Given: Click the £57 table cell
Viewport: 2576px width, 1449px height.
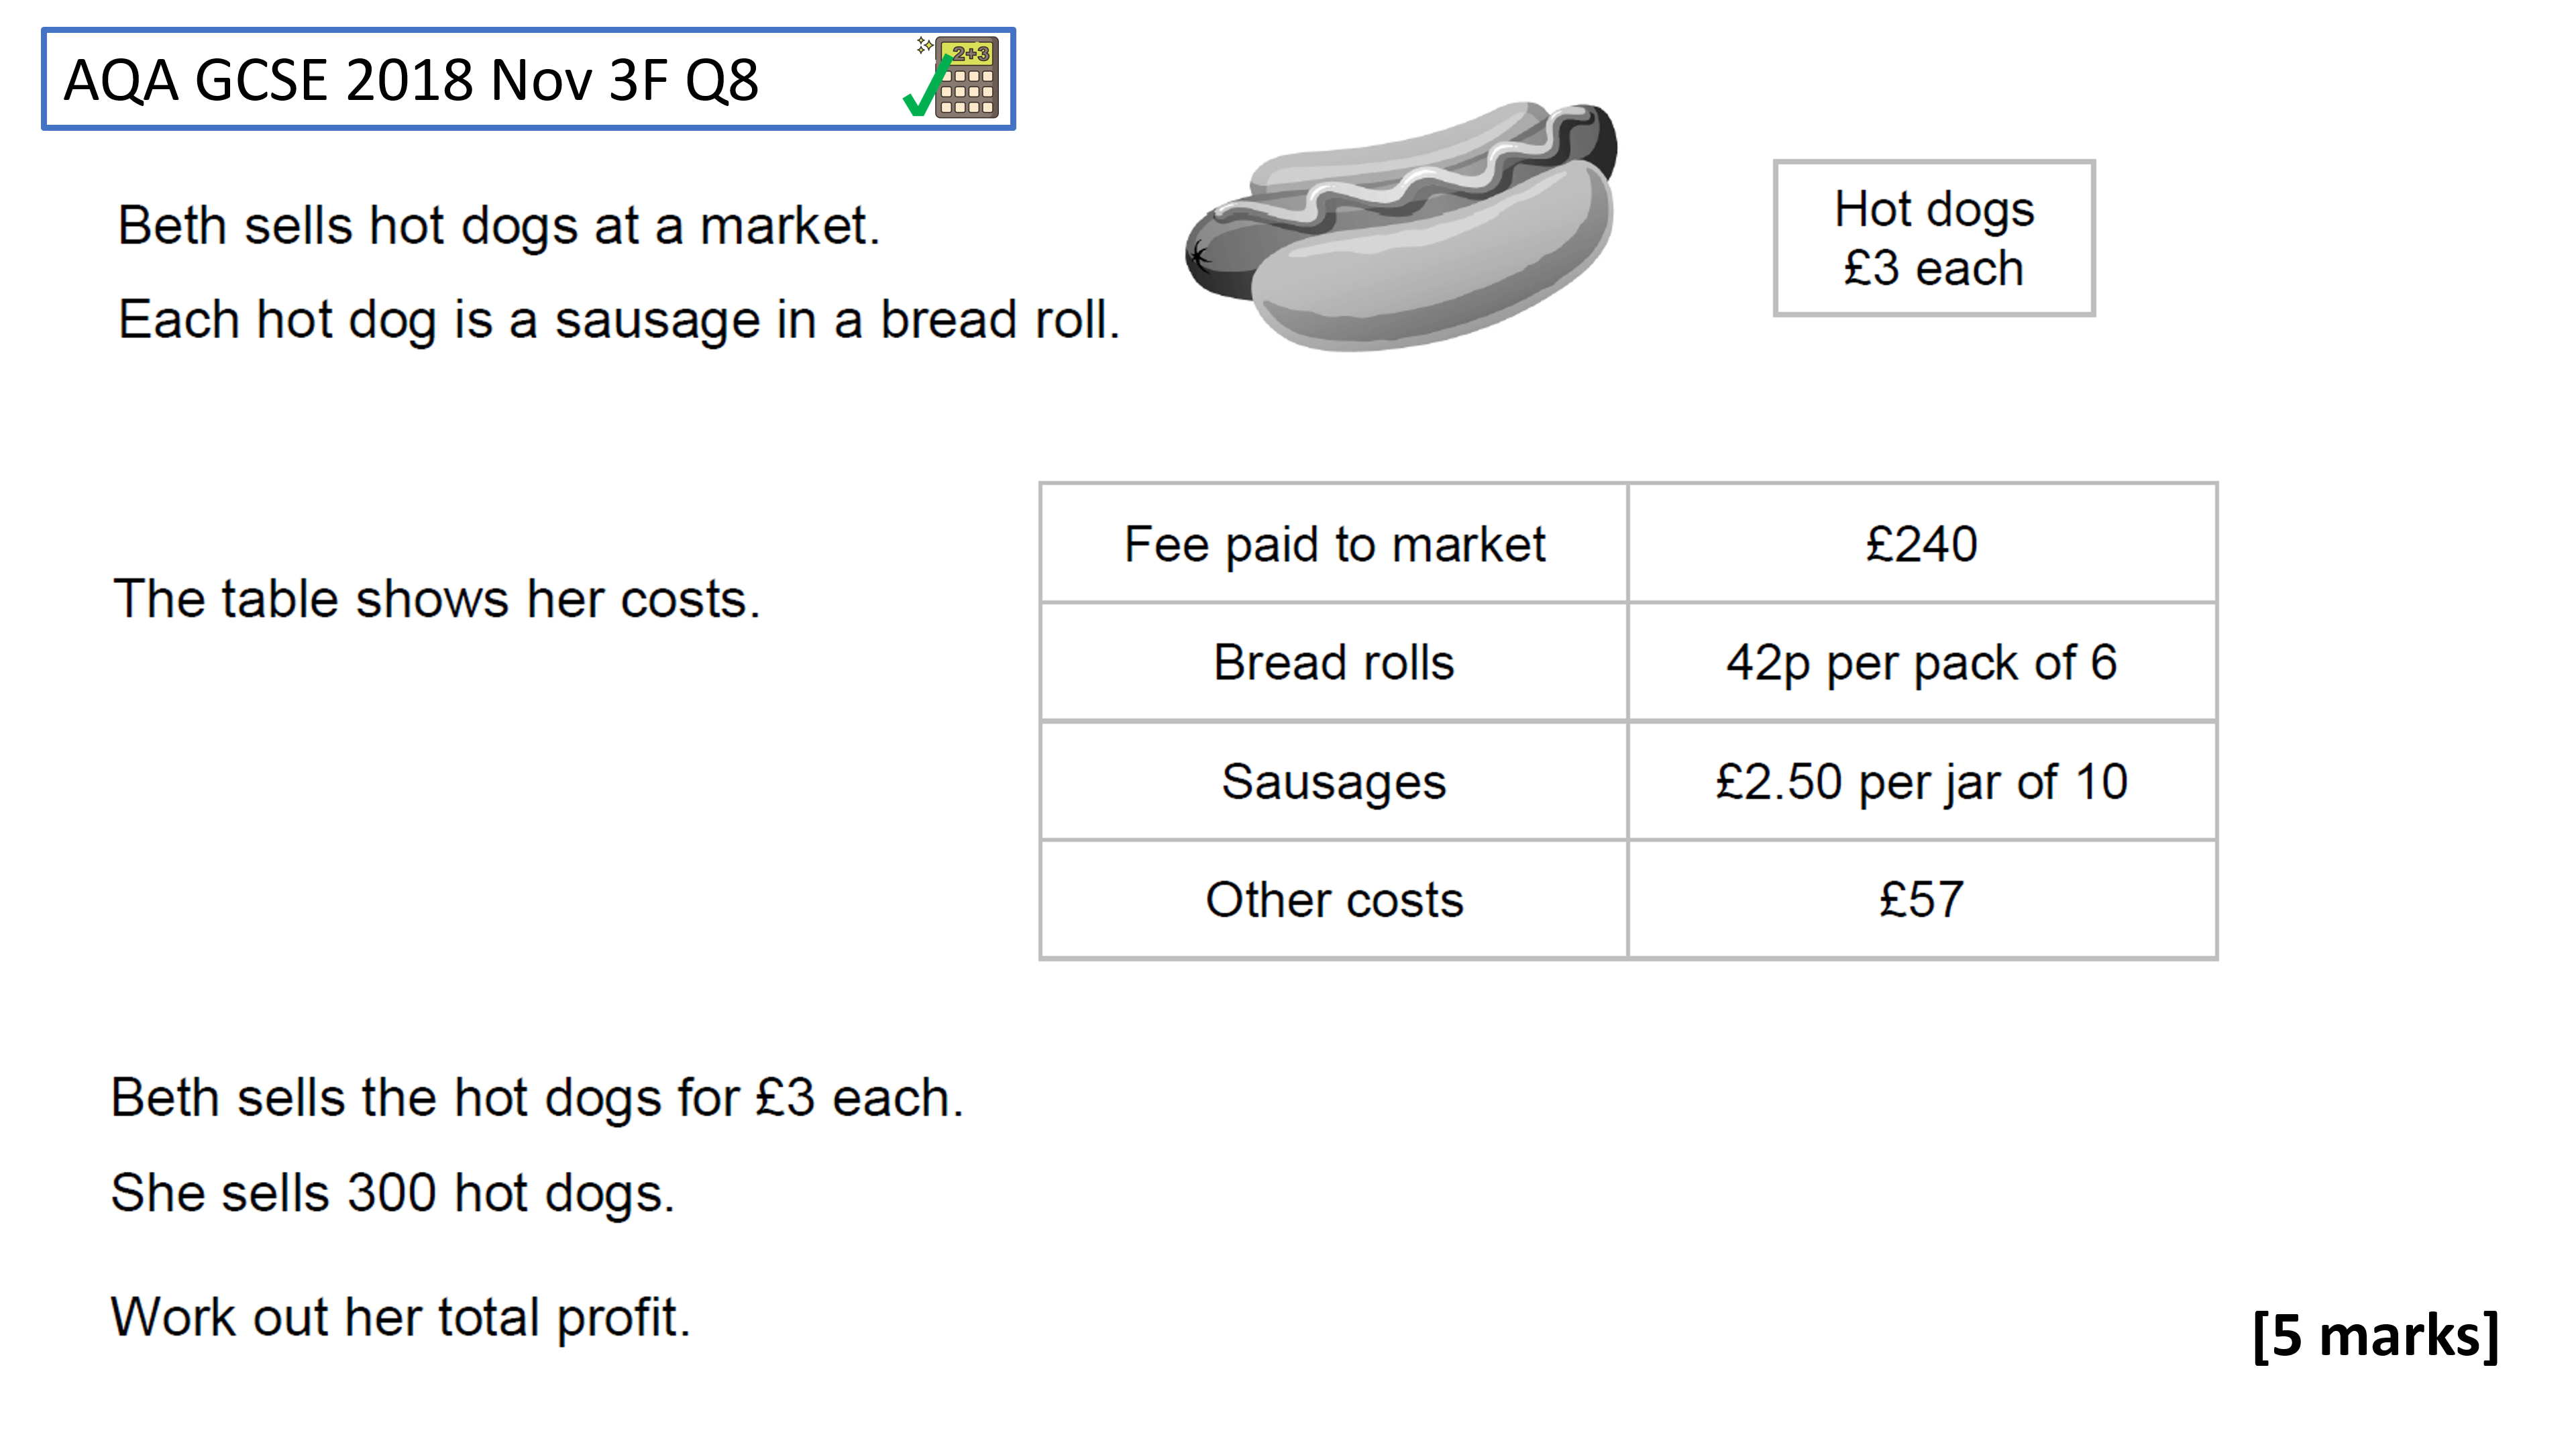Looking at the screenshot, I should click(x=1922, y=899).
